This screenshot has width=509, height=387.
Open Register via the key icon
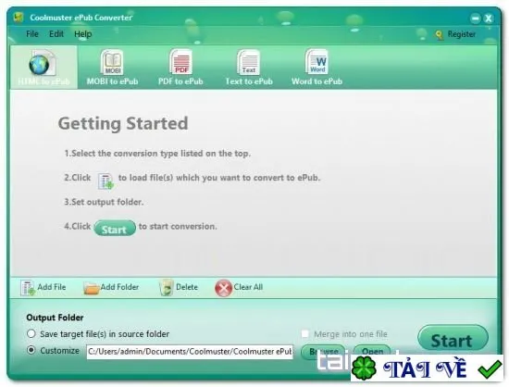point(440,35)
